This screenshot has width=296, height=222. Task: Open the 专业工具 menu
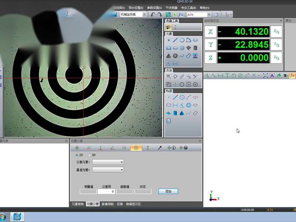click(x=189, y=8)
